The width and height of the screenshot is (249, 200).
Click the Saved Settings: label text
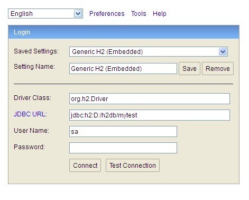(x=36, y=51)
